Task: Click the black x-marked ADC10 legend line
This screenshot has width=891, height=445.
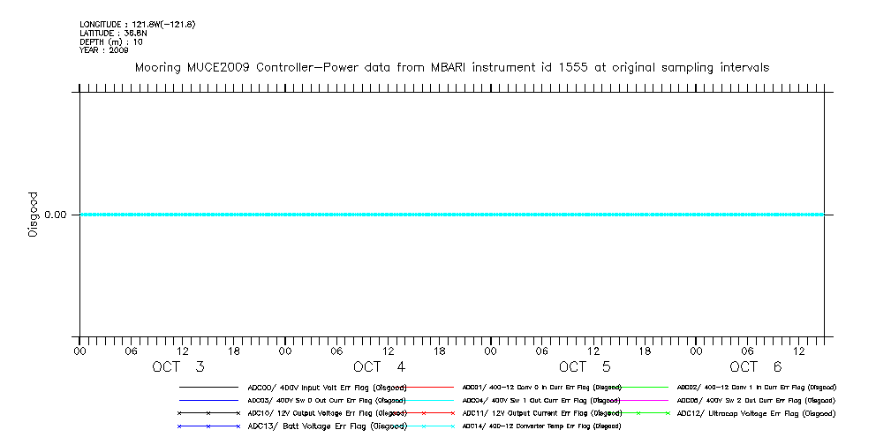Action: (208, 413)
